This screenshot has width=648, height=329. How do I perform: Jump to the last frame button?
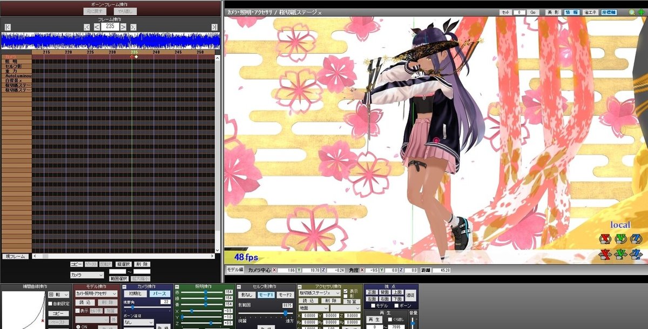pos(214,27)
